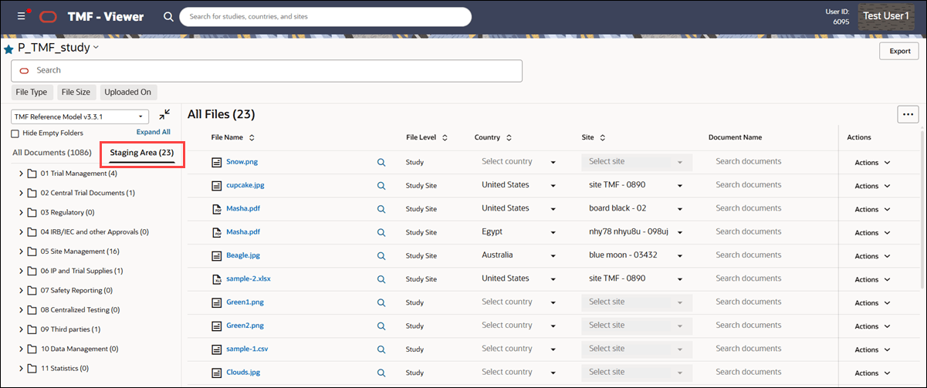Switch to the Staging Area (23) tab
Image resolution: width=927 pixels, height=388 pixels.
[x=142, y=153]
